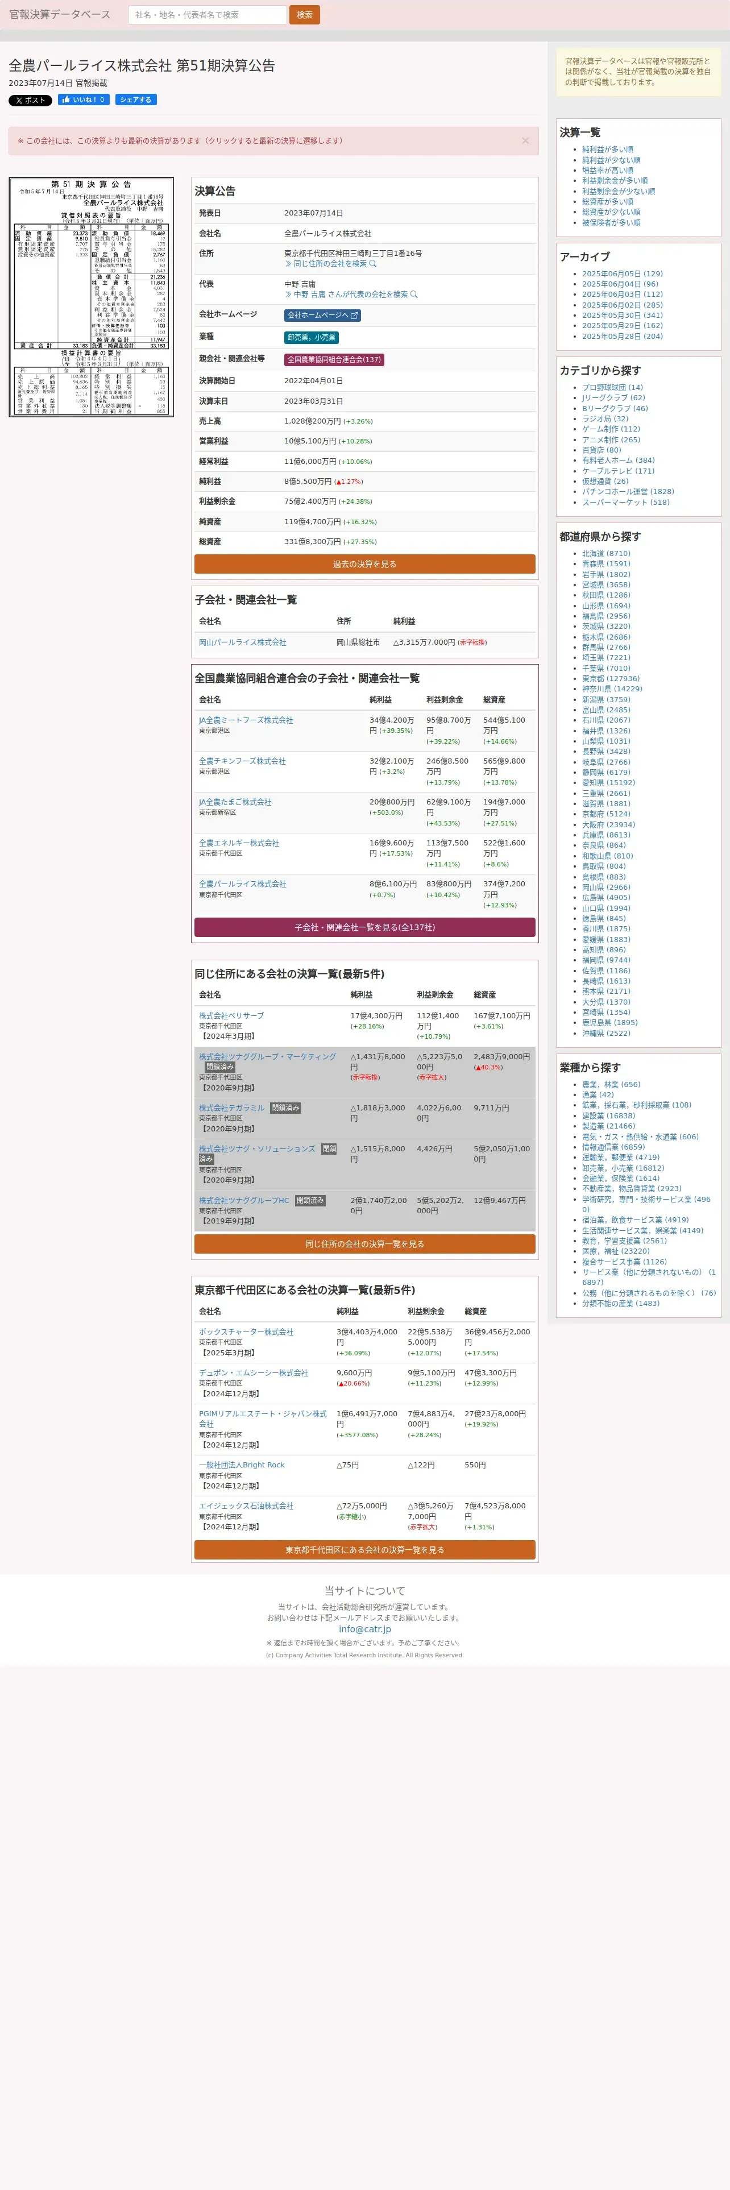Open PGIMリアルエステート・ジャパン株式会社 link
The height and width of the screenshot is (2190, 730).
(x=263, y=1419)
